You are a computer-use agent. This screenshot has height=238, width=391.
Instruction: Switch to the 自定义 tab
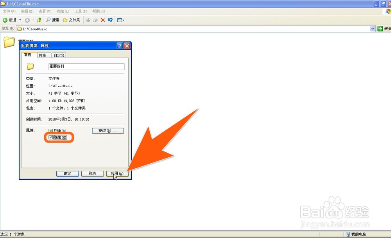click(x=59, y=56)
